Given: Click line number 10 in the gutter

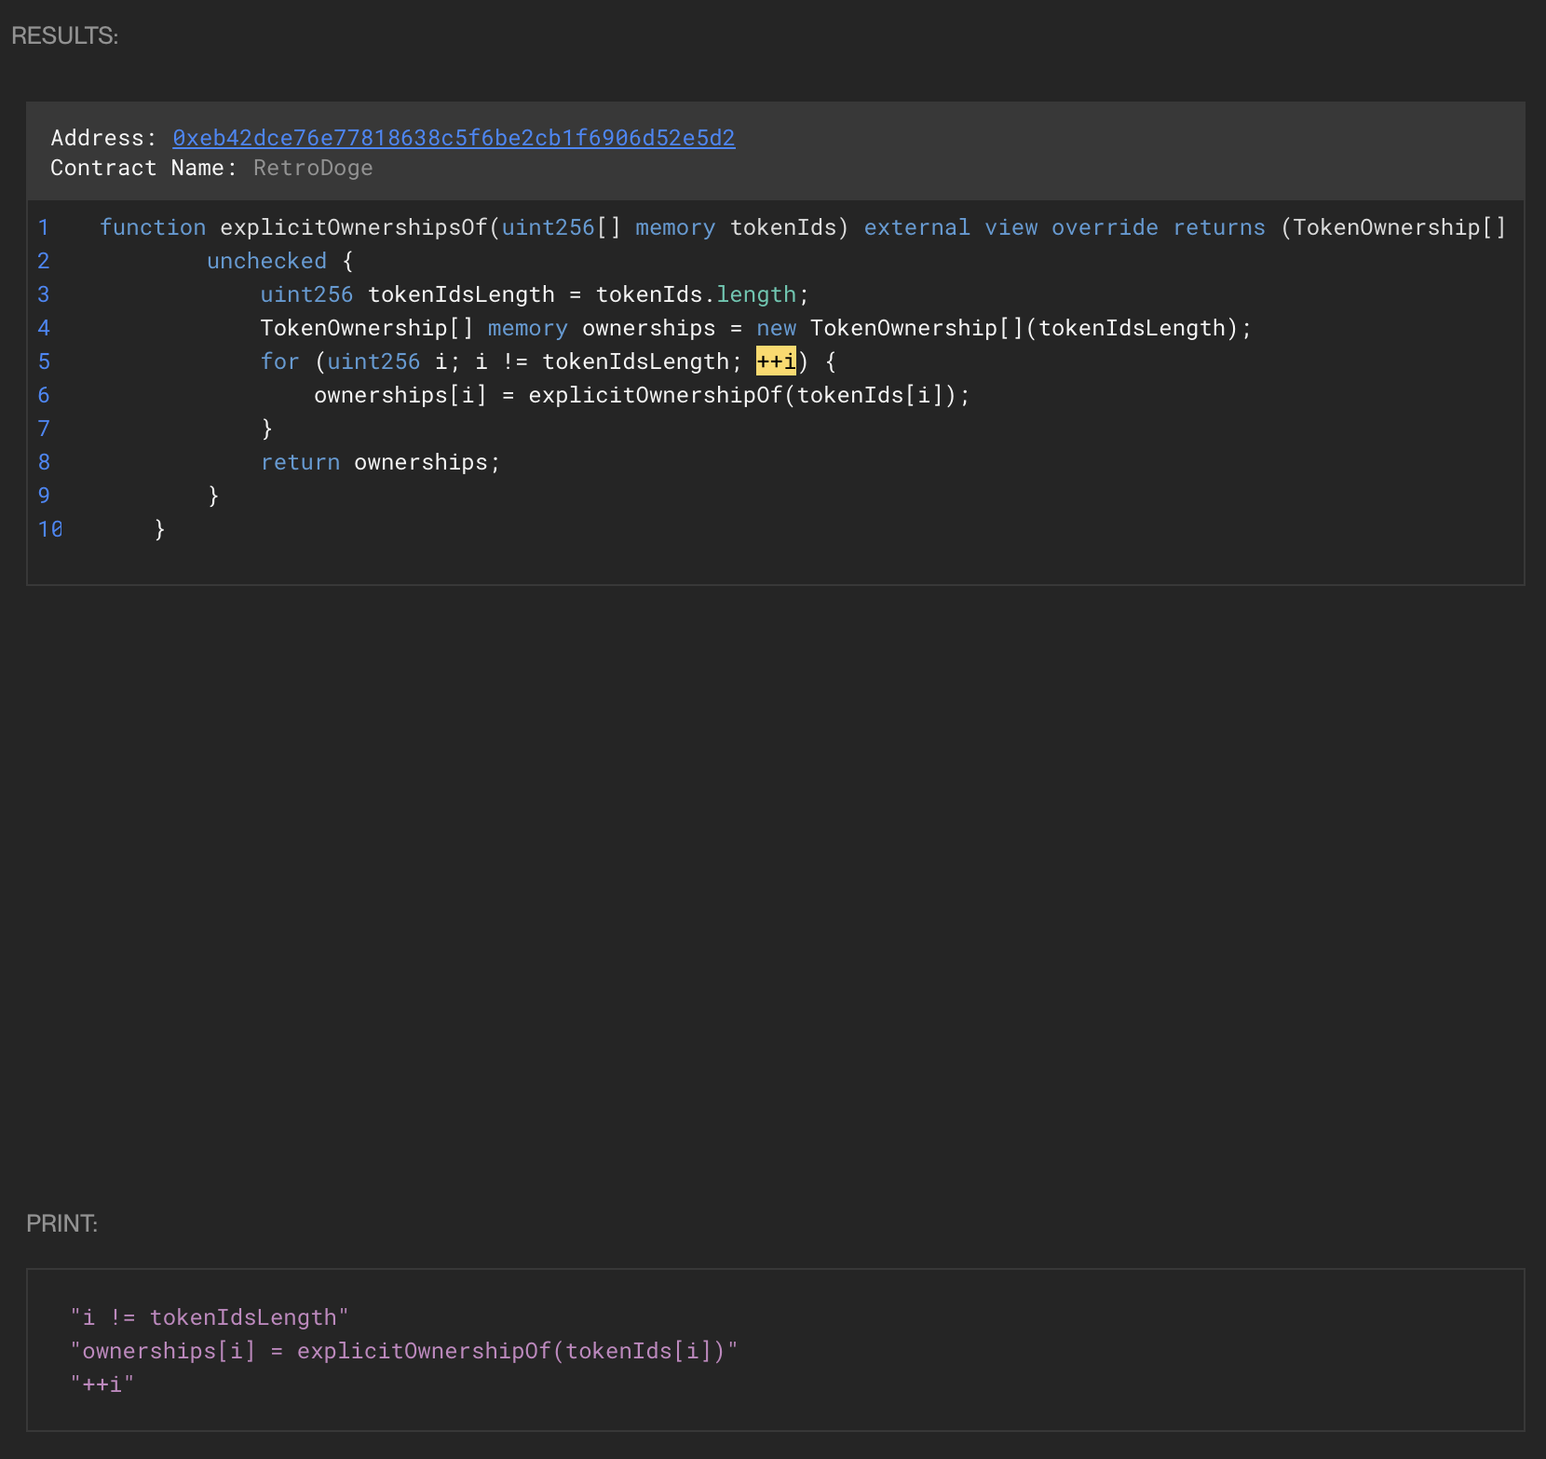Looking at the screenshot, I should pyautogui.click(x=50, y=529).
